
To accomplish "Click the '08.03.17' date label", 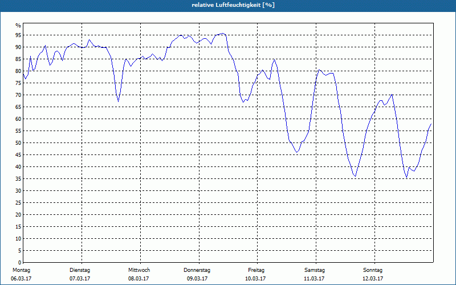I will coord(139,279).
